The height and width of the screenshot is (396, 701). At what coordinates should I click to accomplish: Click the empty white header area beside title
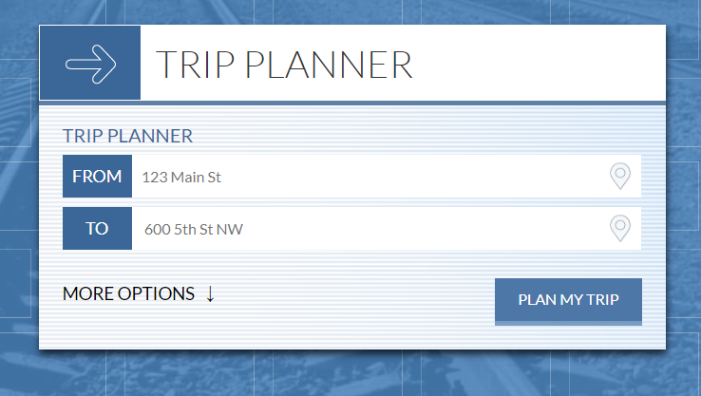(x=537, y=64)
